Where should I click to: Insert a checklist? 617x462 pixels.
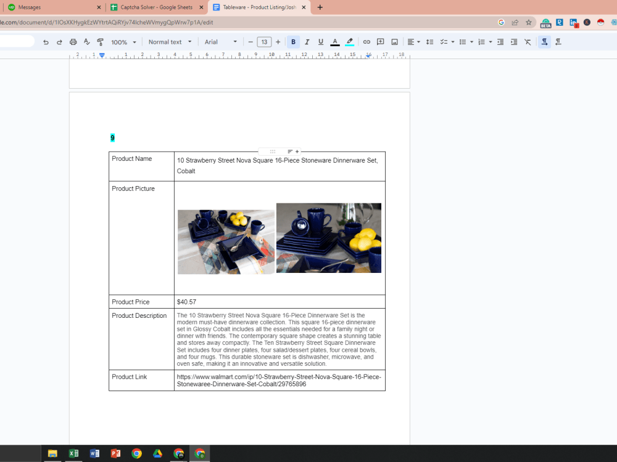pyautogui.click(x=444, y=42)
